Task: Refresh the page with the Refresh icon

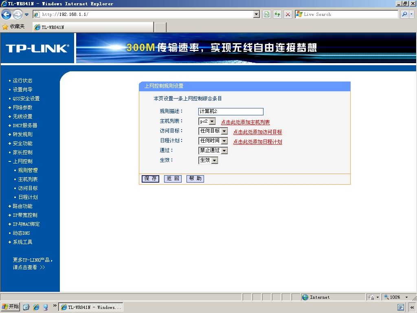Action: [277, 14]
